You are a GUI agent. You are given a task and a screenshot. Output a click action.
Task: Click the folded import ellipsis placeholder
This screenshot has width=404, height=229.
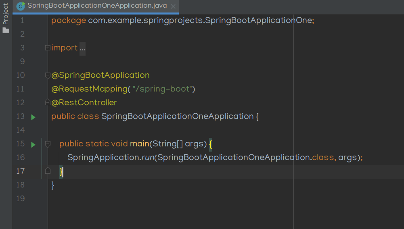point(82,48)
